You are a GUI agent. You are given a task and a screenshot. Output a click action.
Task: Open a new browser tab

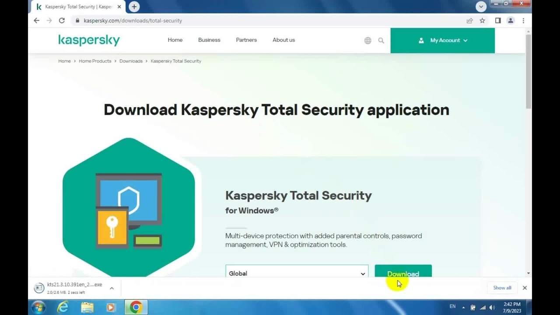pyautogui.click(x=134, y=7)
